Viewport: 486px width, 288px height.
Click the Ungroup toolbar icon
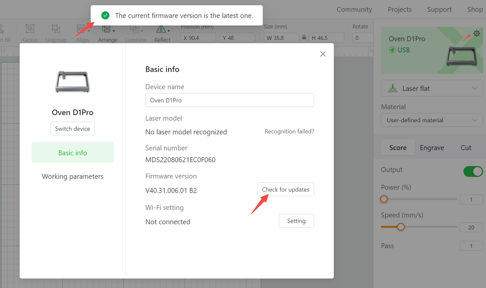(56, 33)
